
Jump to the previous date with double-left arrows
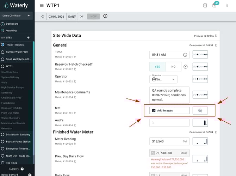point(43,16)
